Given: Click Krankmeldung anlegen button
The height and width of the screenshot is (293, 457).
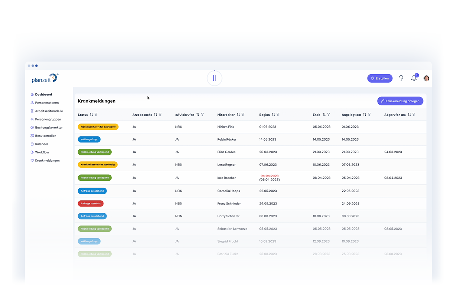Looking at the screenshot, I should 400,101.
